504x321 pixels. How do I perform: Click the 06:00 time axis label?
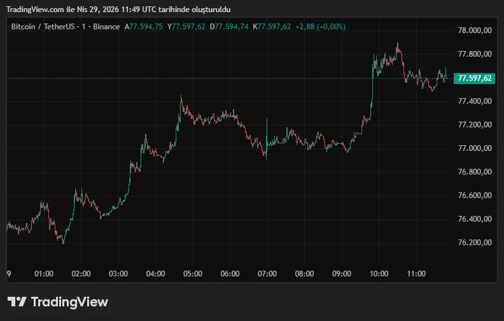230,274
